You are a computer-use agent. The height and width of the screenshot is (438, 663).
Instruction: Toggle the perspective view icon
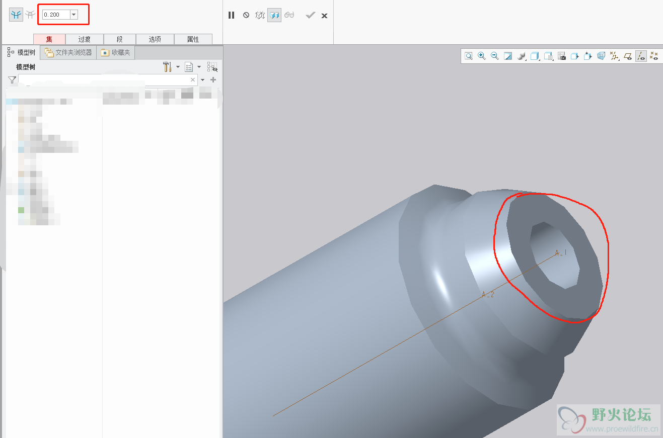601,56
